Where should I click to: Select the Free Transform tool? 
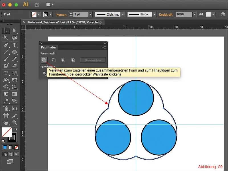point(15,80)
